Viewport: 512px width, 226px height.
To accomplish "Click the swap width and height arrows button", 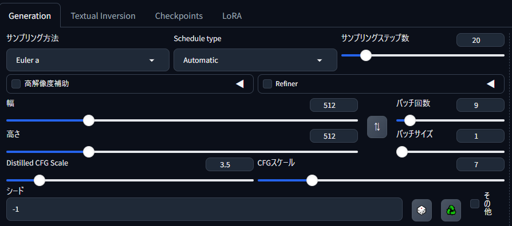I will click(377, 127).
